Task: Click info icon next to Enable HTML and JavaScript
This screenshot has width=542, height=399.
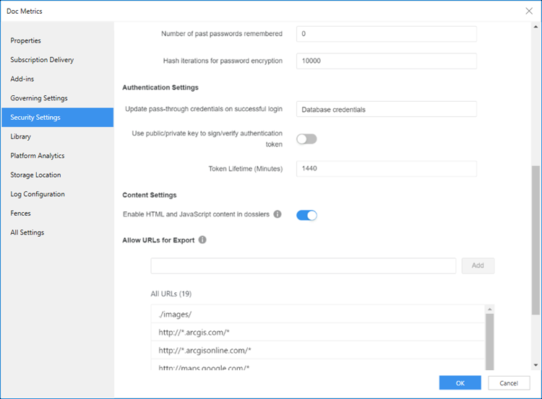Action: (278, 214)
